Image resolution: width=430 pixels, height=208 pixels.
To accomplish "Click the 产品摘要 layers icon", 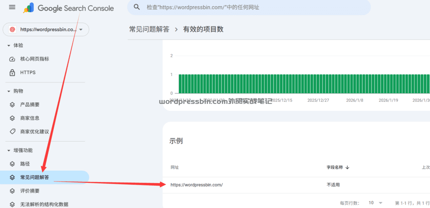I will coord(12,105).
